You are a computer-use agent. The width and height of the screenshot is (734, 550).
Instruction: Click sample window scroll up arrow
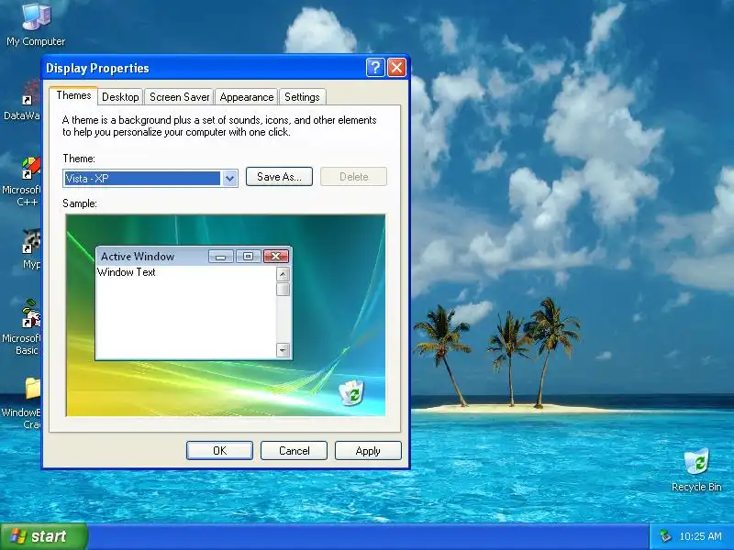coord(283,274)
